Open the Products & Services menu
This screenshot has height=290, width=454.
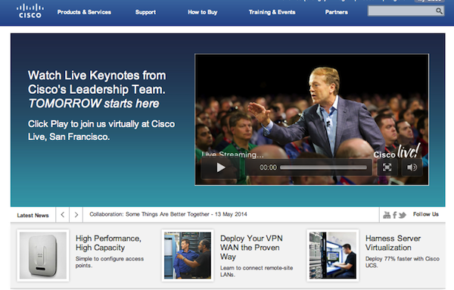coord(84,12)
